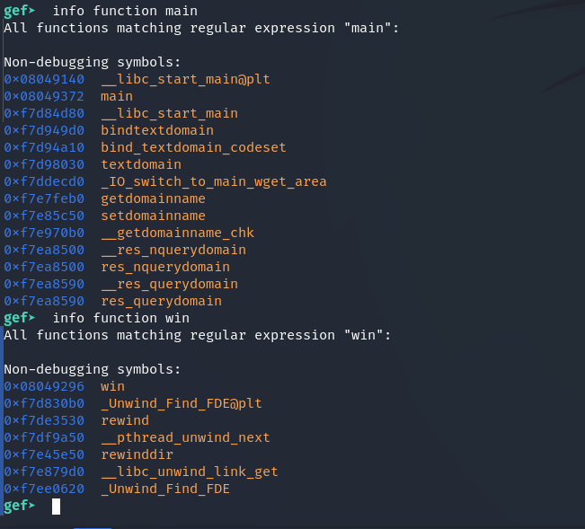Click the __res_nquerydomain symbol name

tap(173, 250)
